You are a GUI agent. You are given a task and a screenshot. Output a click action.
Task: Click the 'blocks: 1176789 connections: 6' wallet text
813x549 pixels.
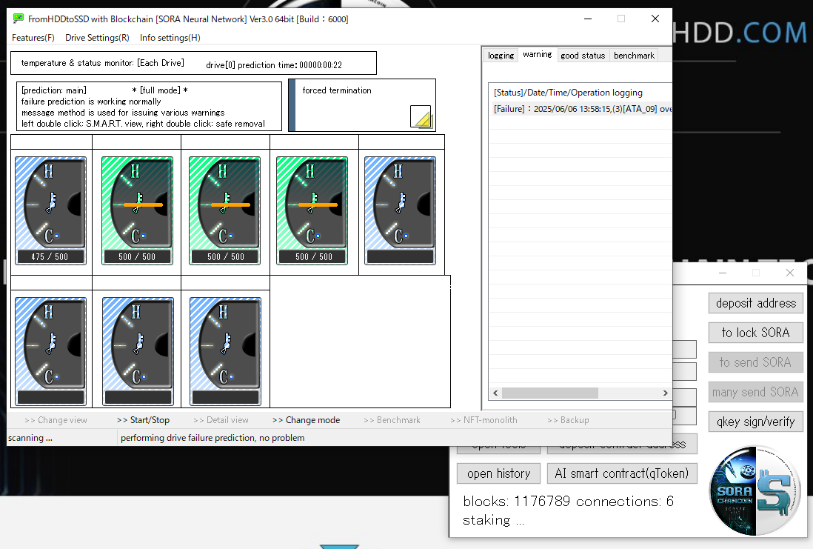tap(568, 502)
